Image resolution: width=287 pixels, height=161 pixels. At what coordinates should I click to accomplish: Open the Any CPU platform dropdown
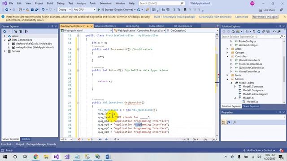[84, 10]
